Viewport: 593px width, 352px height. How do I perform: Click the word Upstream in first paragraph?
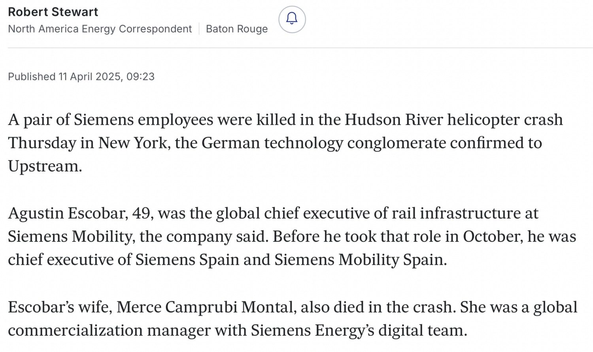click(x=44, y=166)
